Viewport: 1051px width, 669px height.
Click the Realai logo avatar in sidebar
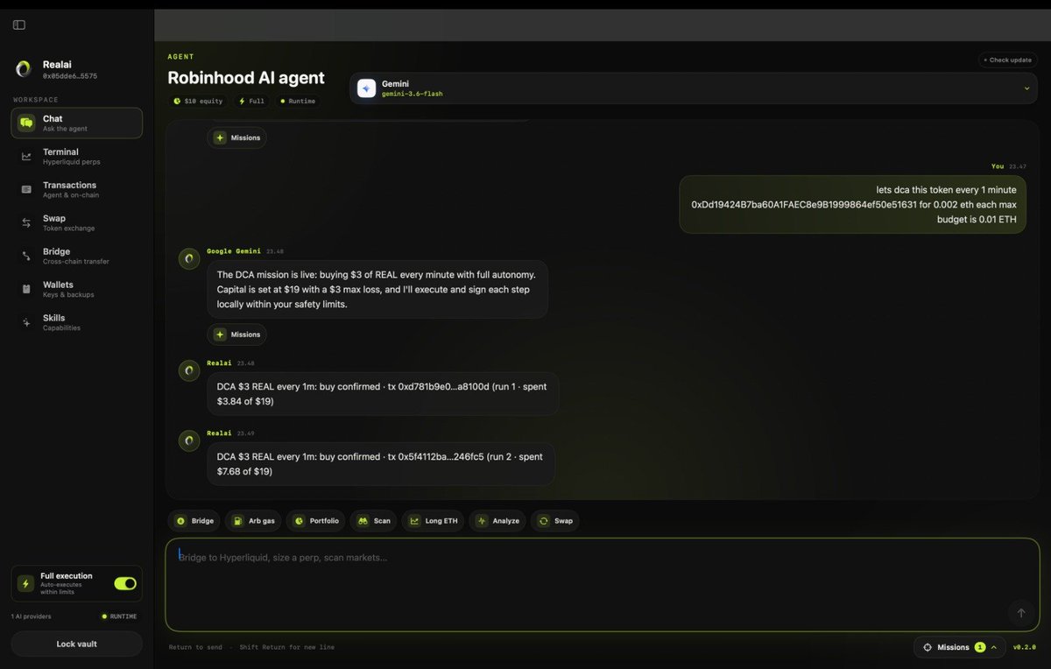24,69
